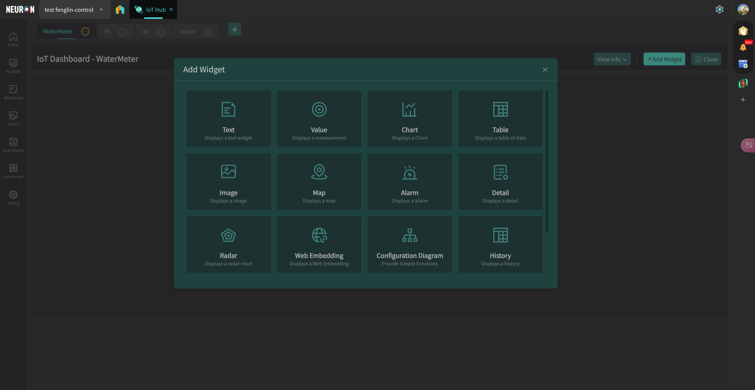The image size is (755, 390).
Task: Switch to the dd dashboard tab
Action: click(145, 31)
